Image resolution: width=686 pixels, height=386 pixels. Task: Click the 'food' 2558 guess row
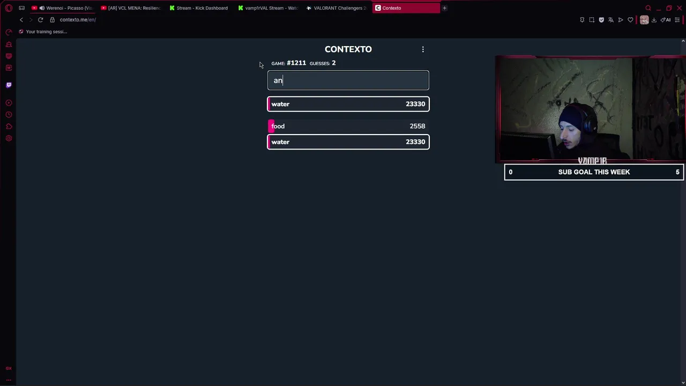point(348,126)
